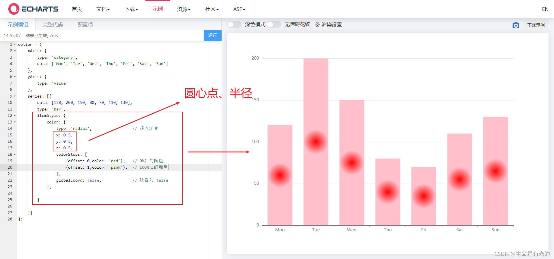Click the Mon bar in chart
This screenshot has width=554, height=259.
(280, 175)
